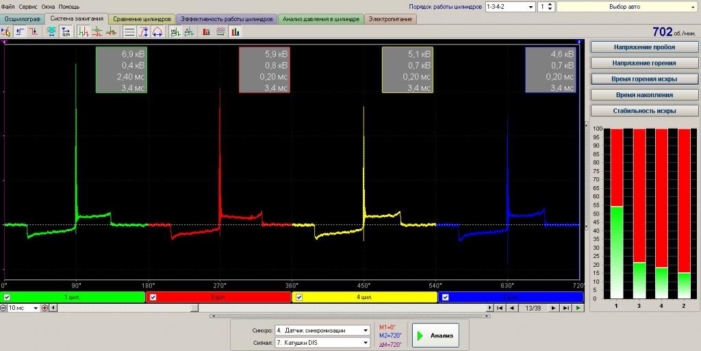Open the Синхро Датчик синхронизации dropdown

pyautogui.click(x=322, y=330)
